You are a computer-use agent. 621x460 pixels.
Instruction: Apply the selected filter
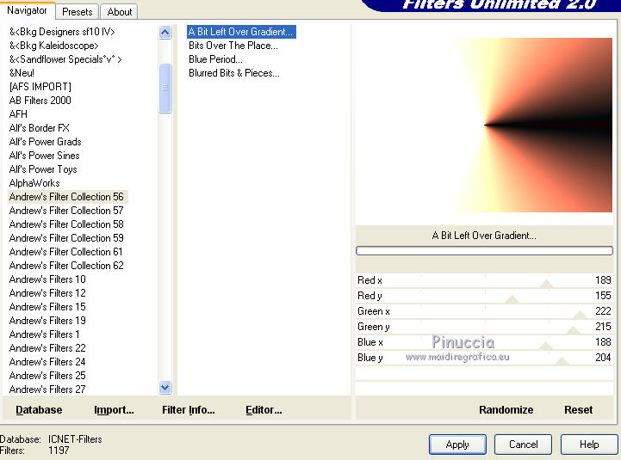pos(457,445)
